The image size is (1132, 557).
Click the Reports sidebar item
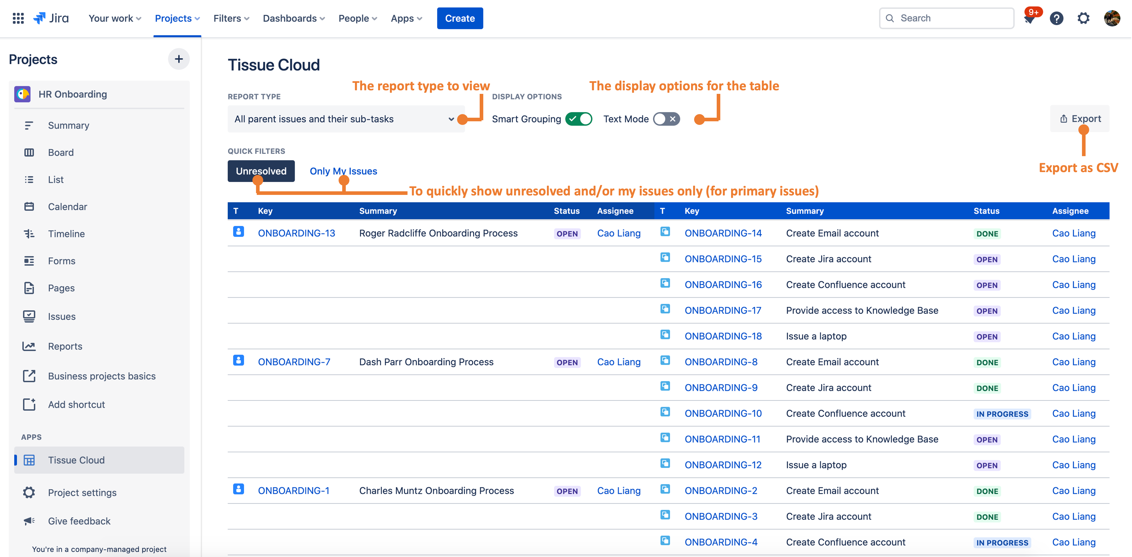coord(65,346)
